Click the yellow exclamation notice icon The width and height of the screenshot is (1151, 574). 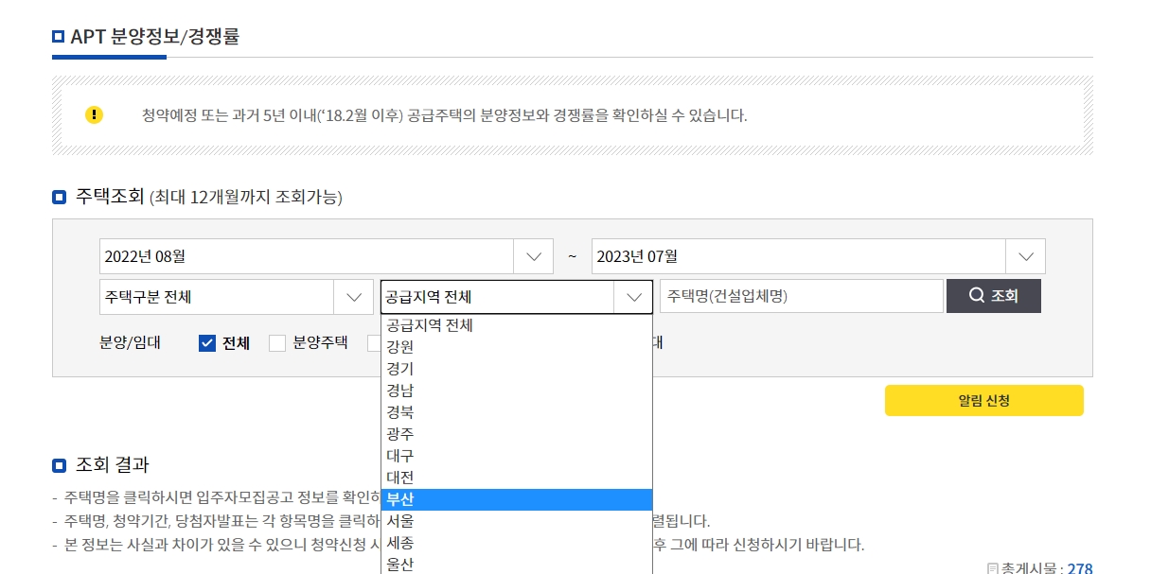(93, 115)
